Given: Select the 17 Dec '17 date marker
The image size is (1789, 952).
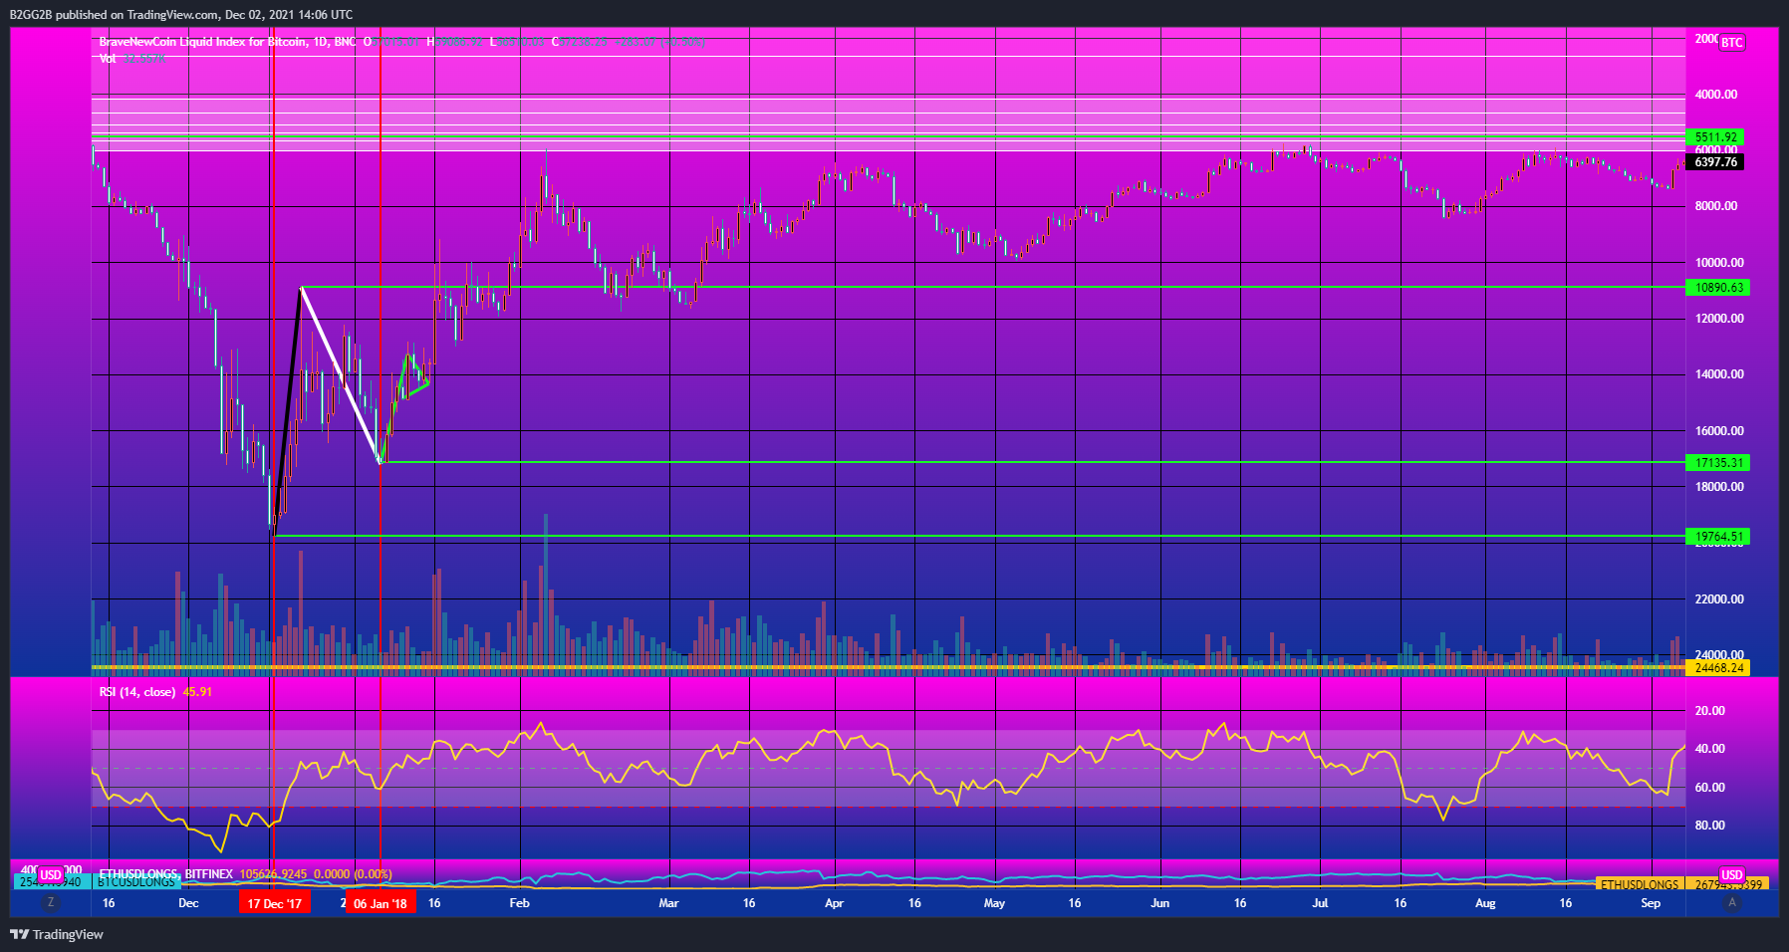Looking at the screenshot, I should (275, 903).
